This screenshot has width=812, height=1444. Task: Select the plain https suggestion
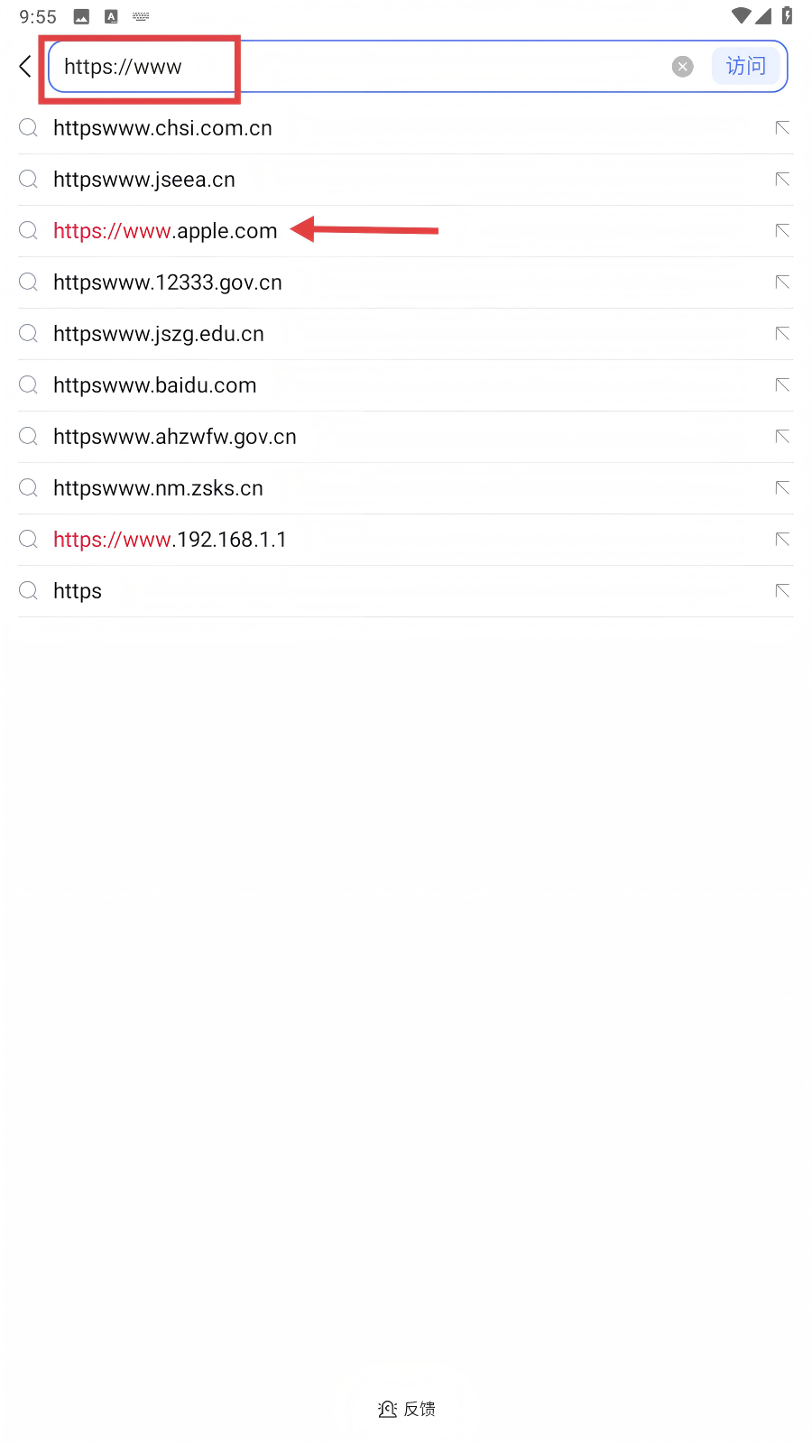click(78, 591)
